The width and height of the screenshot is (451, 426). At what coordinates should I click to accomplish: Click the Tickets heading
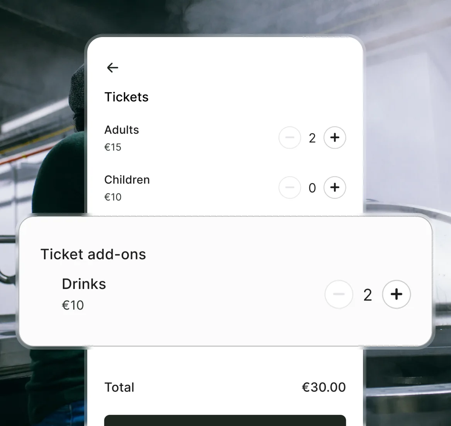click(126, 97)
